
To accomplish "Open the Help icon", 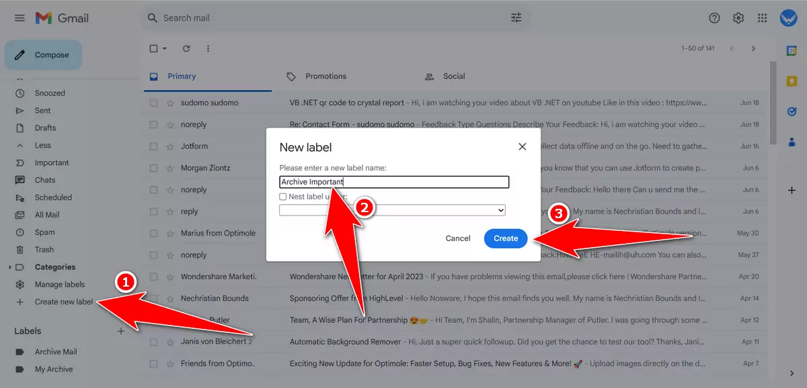I will pos(714,18).
